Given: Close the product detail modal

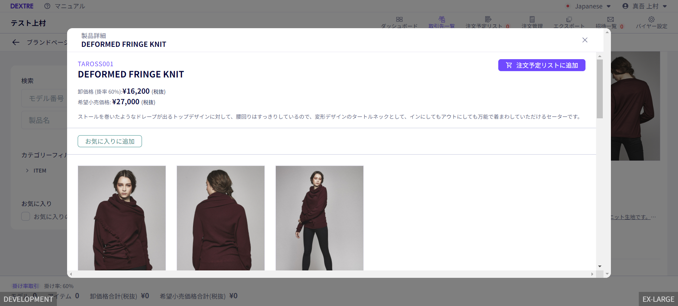Looking at the screenshot, I should pos(585,40).
